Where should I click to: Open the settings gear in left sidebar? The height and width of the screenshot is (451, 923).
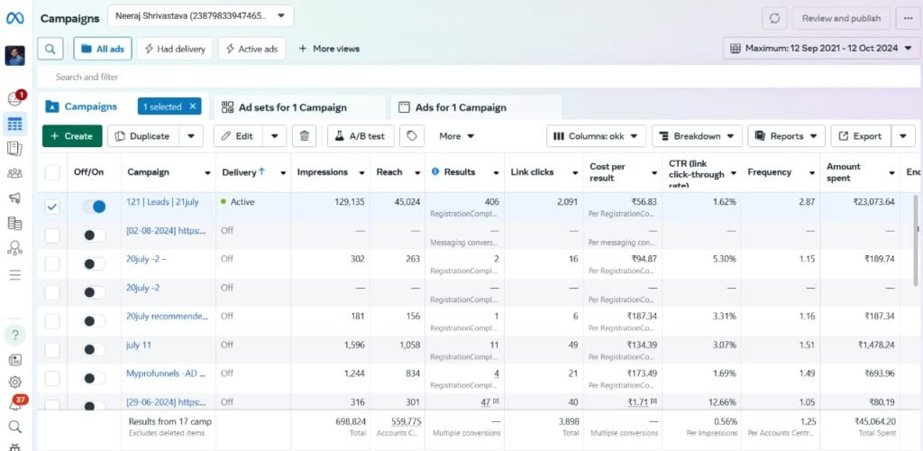[x=14, y=382]
